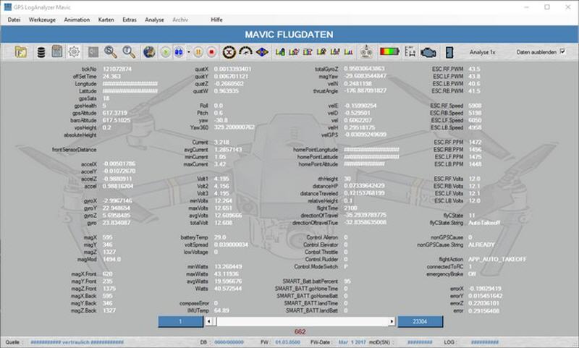Click the flyCState.String value AutoTakeoff
Image resolution: width=579 pixels, height=348 pixels.
point(484,223)
